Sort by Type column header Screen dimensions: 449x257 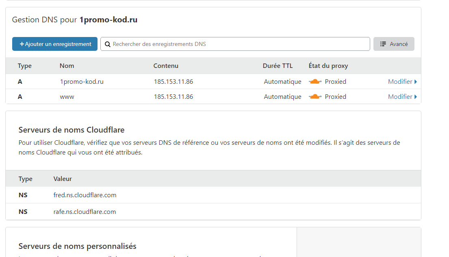click(x=25, y=66)
